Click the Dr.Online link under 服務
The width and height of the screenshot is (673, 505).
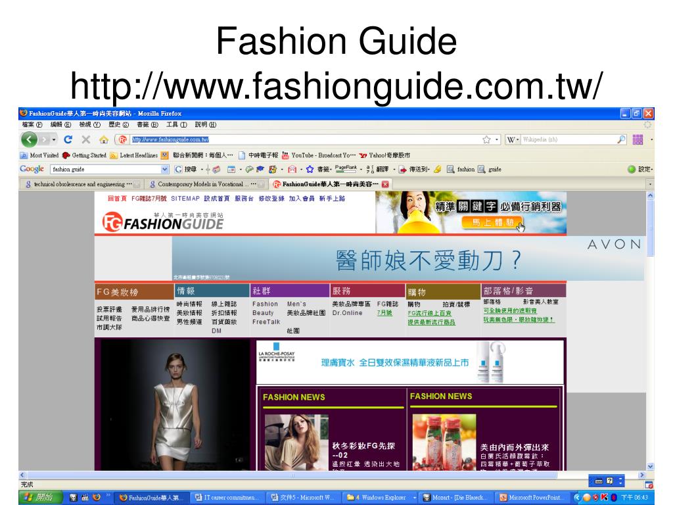(x=347, y=313)
